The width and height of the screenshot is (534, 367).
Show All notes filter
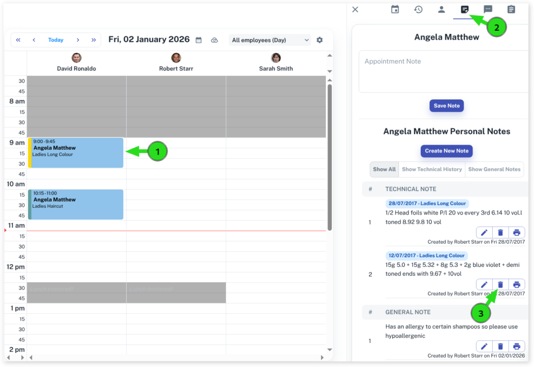click(384, 169)
